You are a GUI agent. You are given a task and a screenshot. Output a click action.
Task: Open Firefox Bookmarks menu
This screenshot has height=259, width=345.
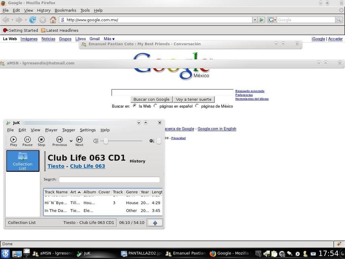65,10
